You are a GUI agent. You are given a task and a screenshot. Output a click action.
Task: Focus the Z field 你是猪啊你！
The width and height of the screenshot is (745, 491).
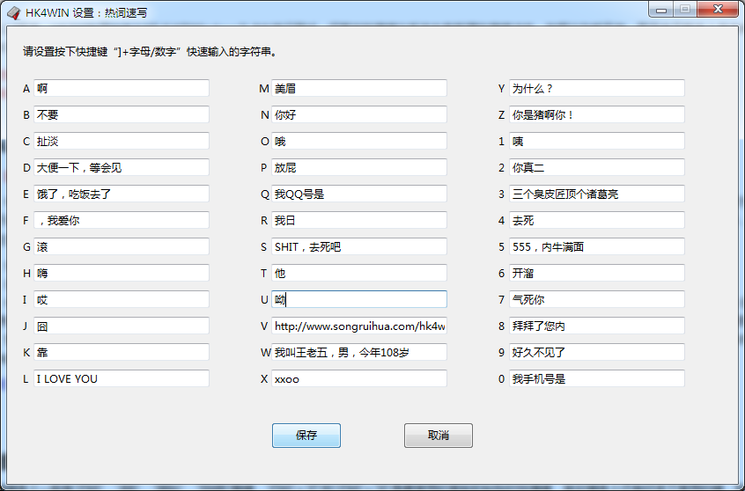point(597,114)
